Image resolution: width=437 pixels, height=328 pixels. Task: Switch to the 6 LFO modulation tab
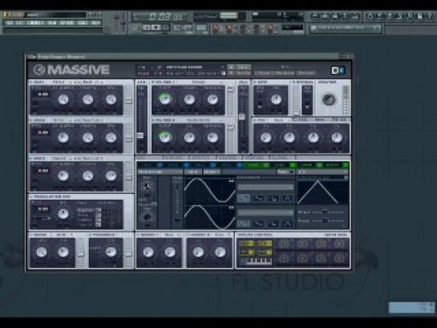click(282, 165)
